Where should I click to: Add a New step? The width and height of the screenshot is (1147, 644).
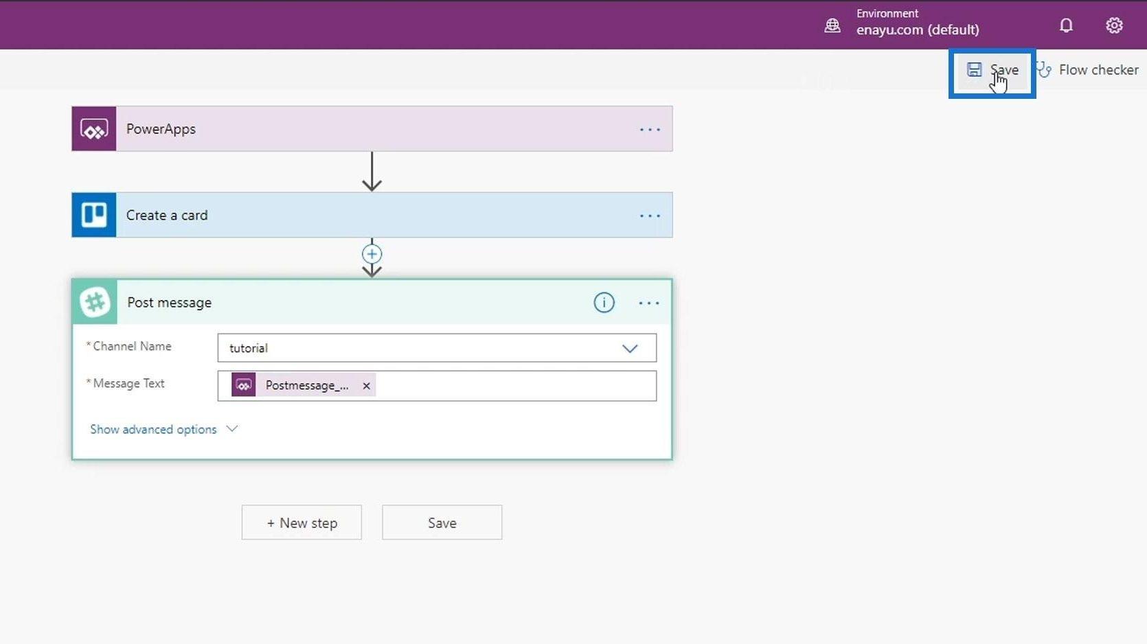302,522
